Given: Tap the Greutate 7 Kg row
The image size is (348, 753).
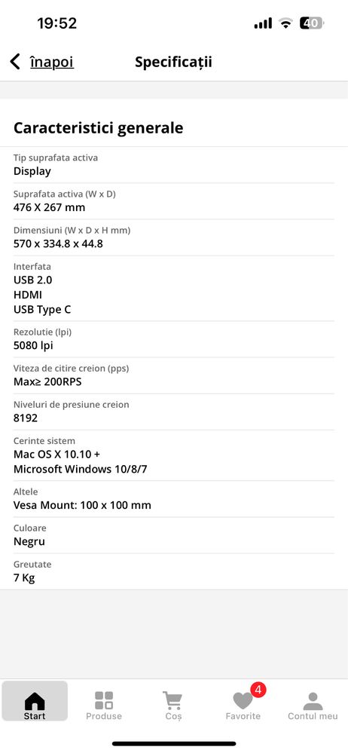Looking at the screenshot, I should [174, 571].
